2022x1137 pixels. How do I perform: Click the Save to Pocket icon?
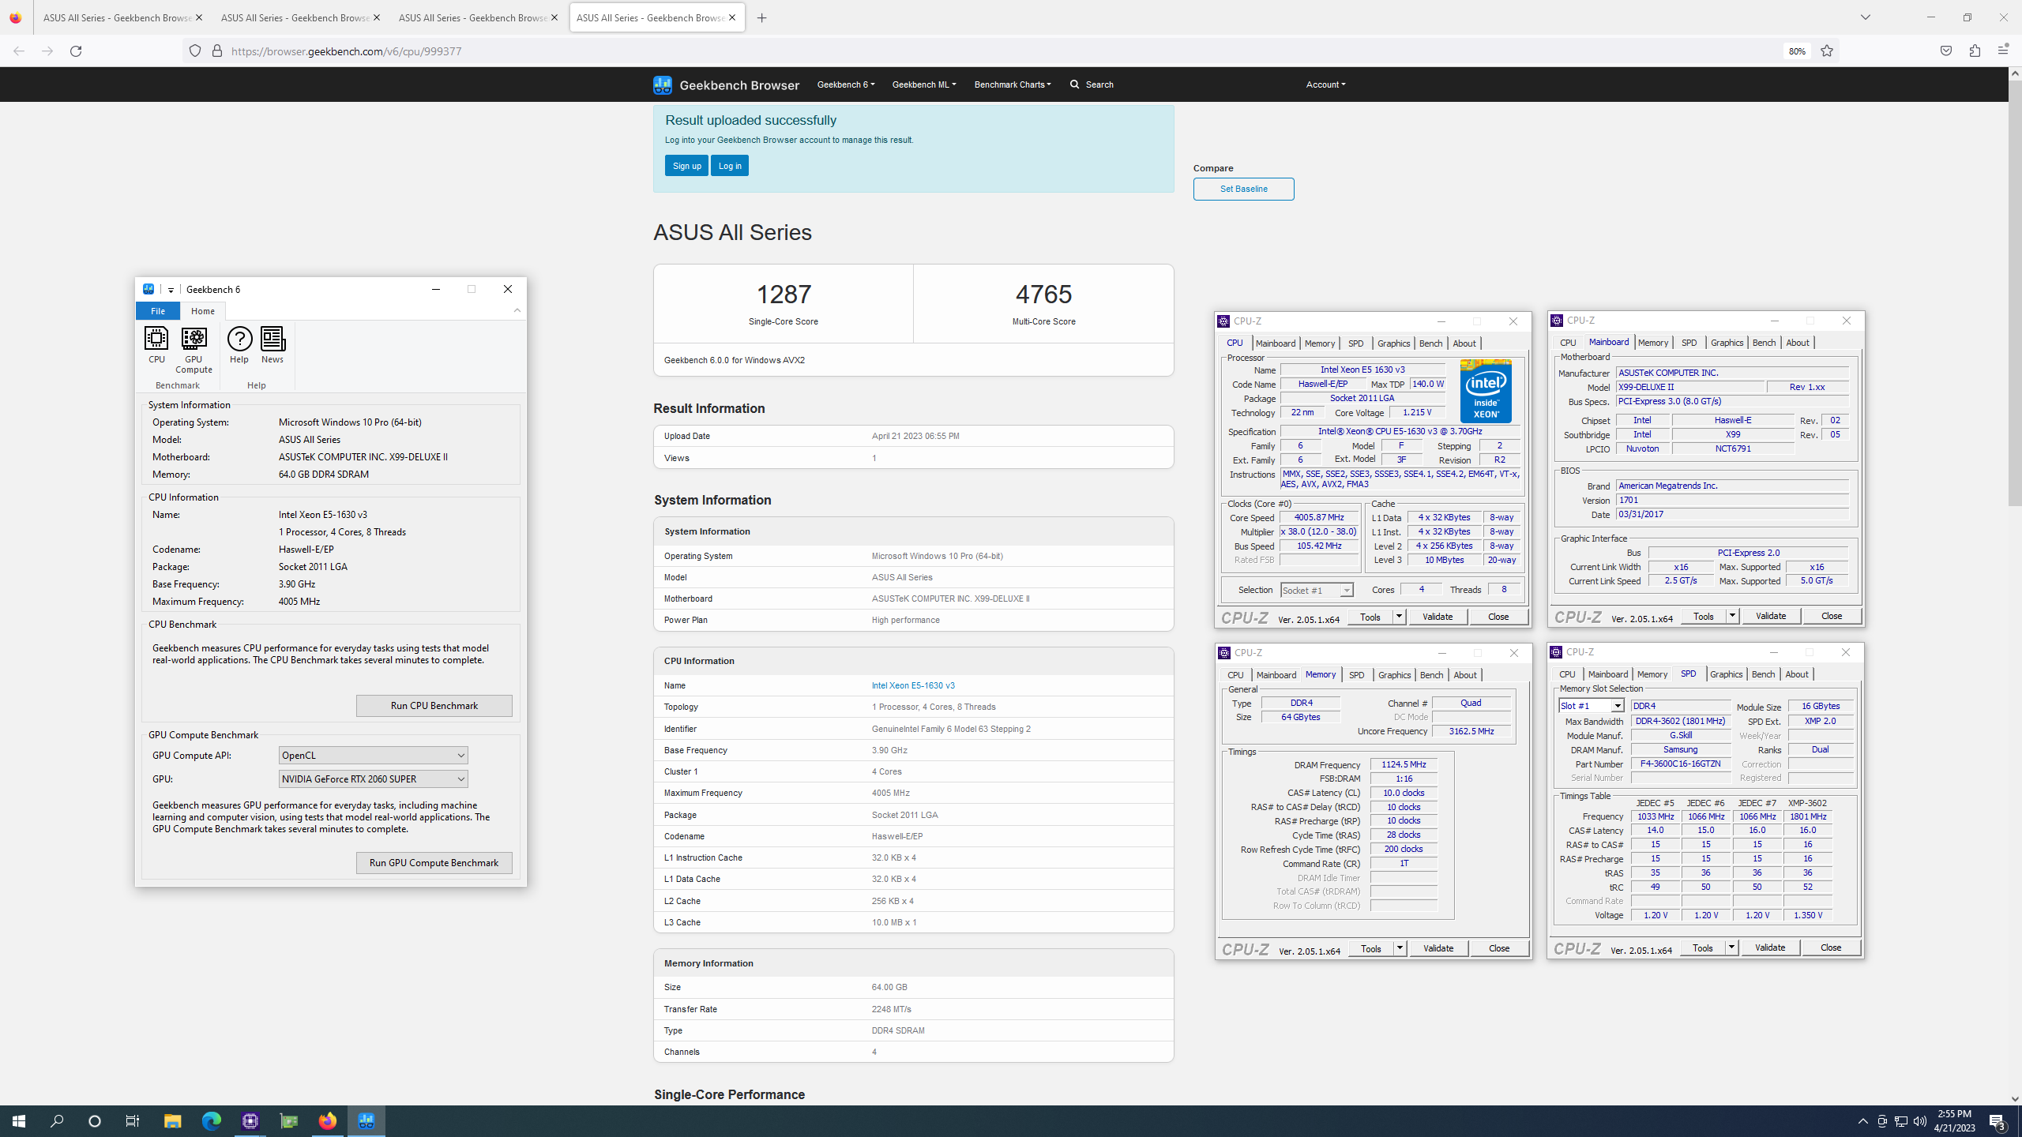(1946, 51)
